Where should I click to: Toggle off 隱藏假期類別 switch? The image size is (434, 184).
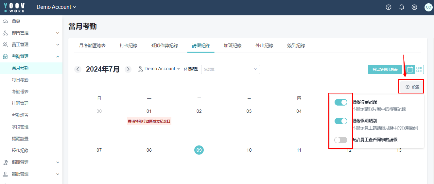click(x=341, y=121)
